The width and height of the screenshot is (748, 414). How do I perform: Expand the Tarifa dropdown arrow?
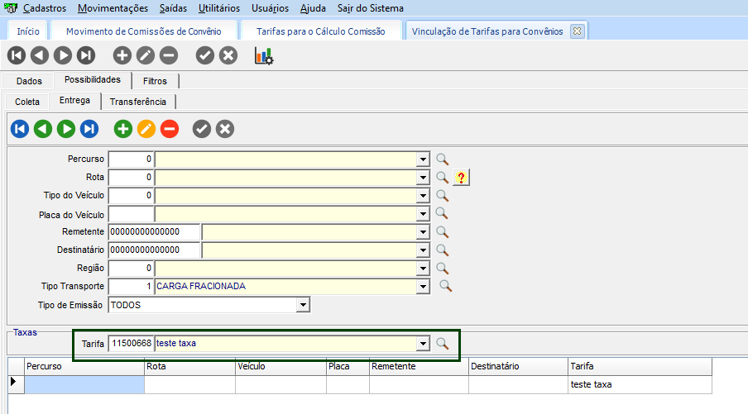424,343
